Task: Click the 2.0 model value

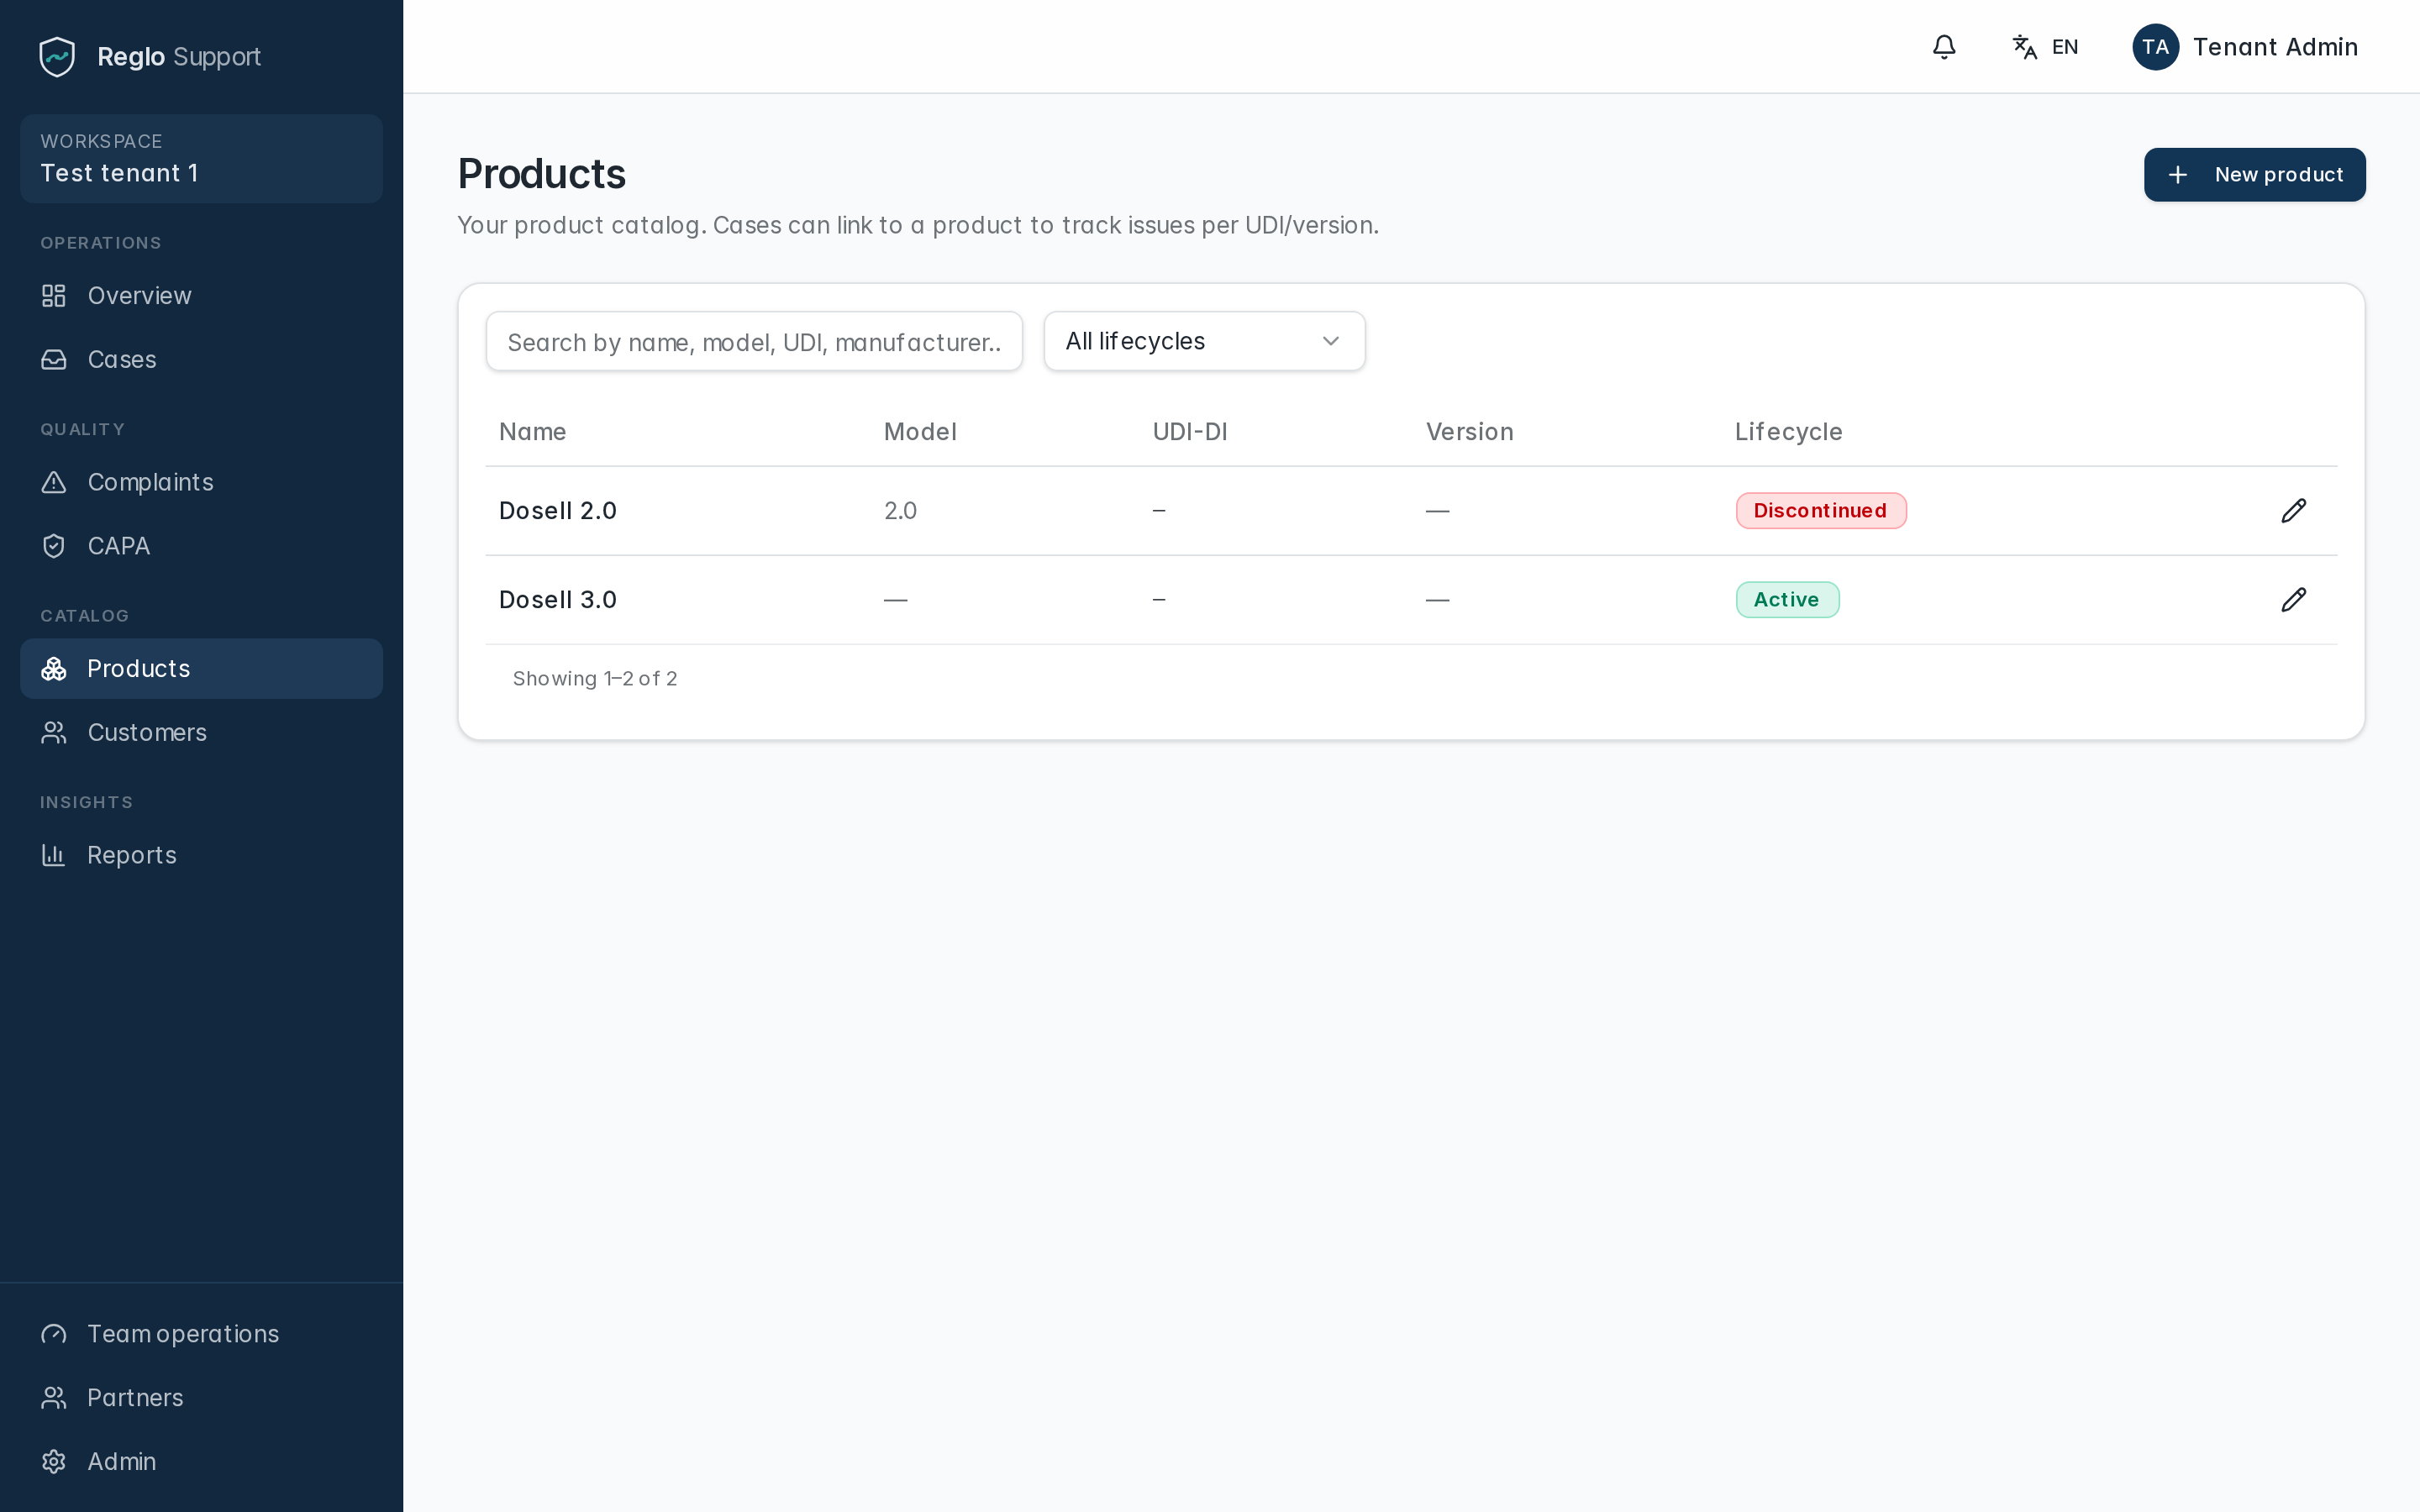Action: coord(900,511)
